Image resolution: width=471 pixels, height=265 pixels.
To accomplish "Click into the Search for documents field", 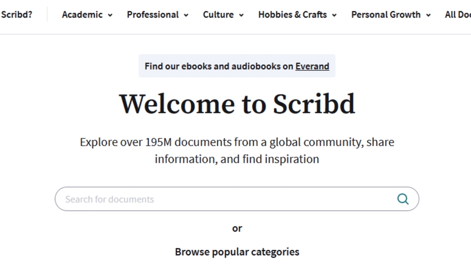I will pyautogui.click(x=236, y=199).
